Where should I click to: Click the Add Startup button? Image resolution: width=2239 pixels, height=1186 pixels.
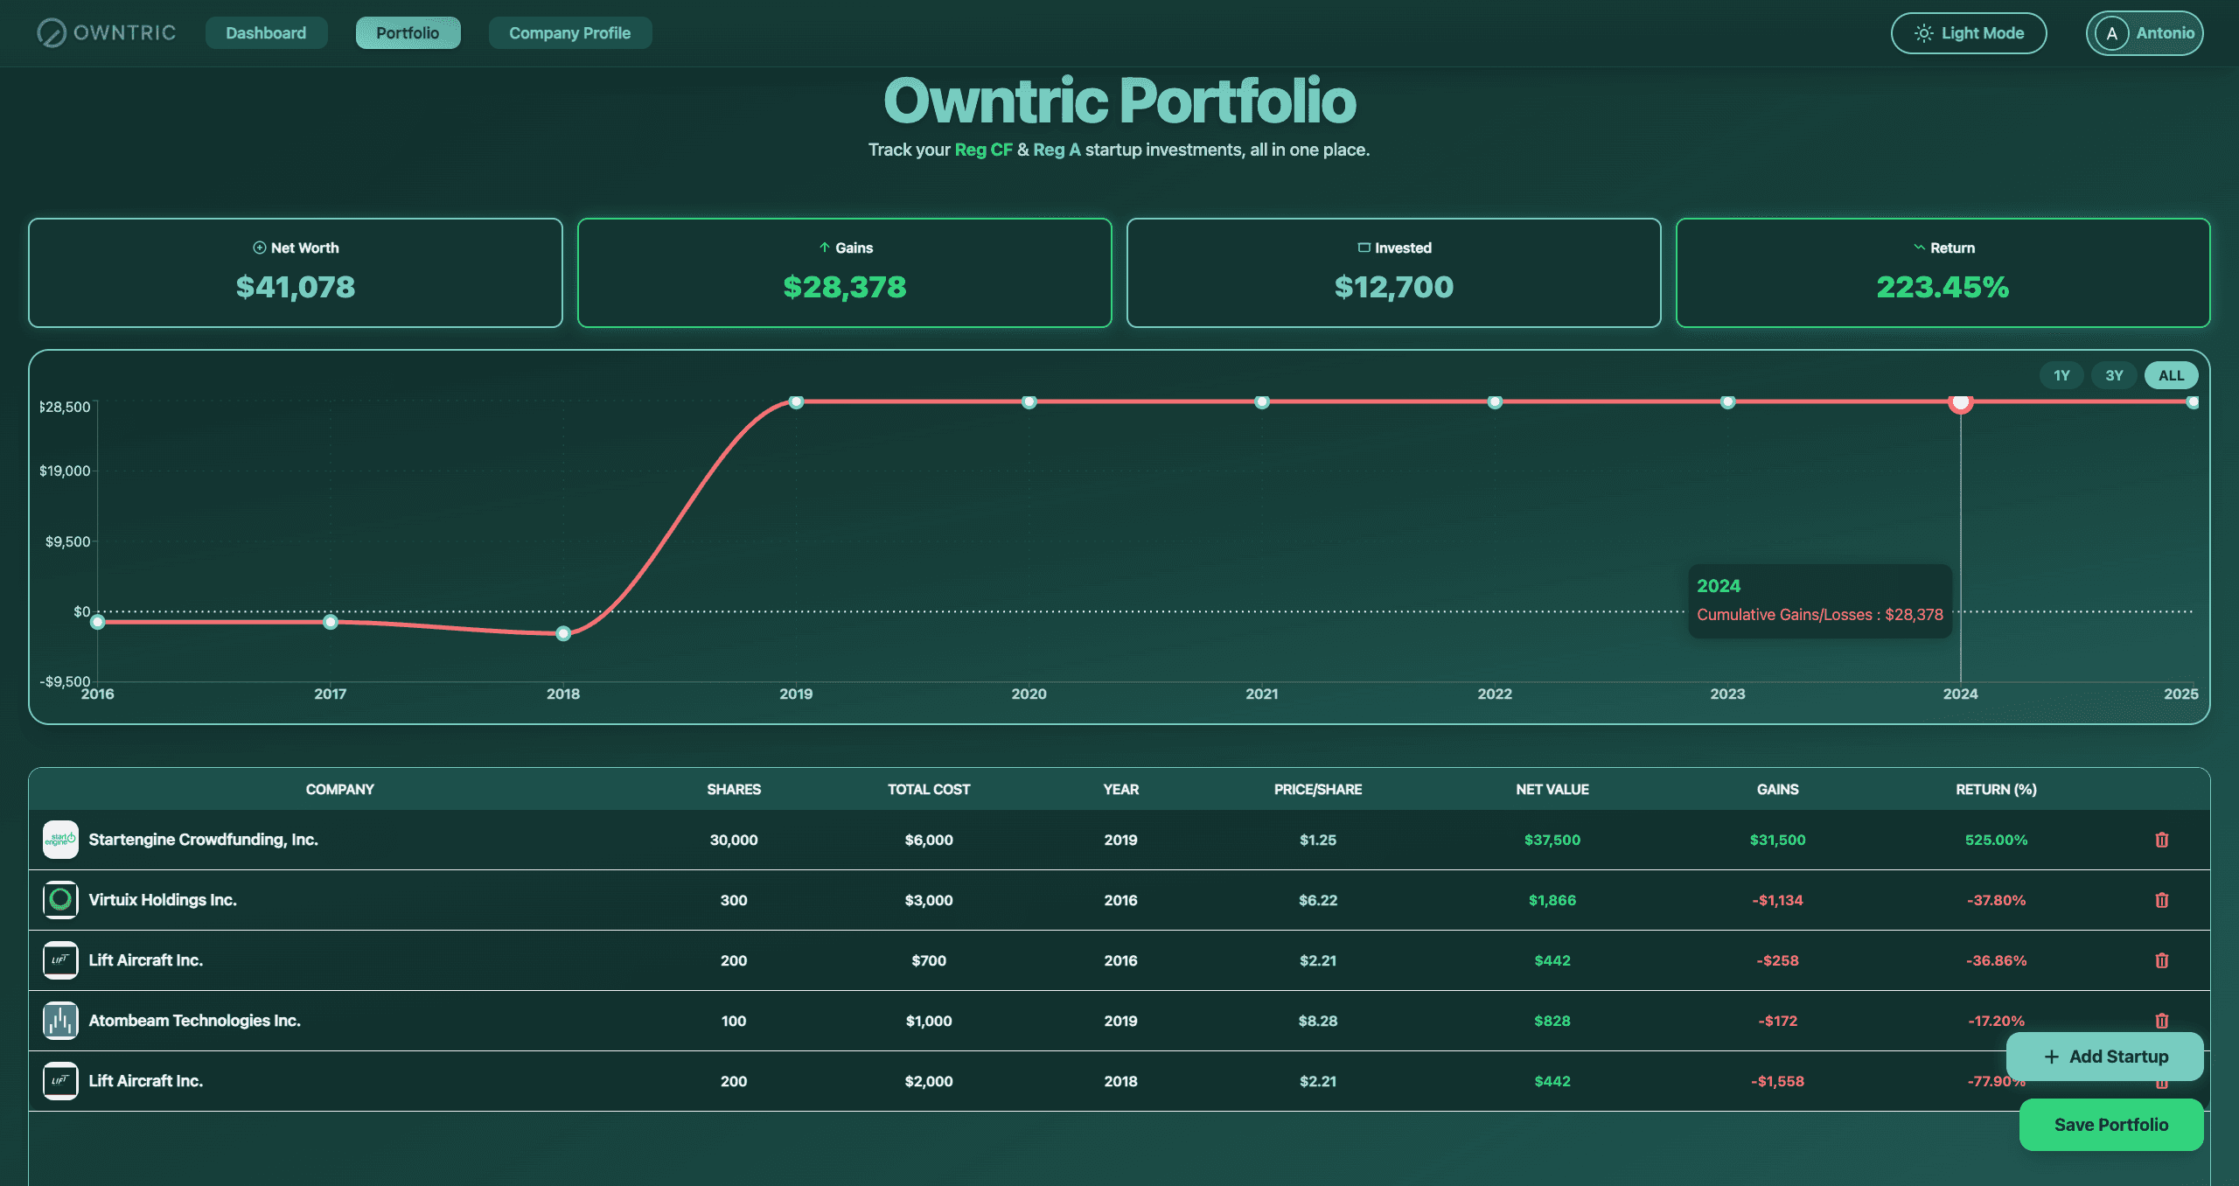(2105, 1057)
